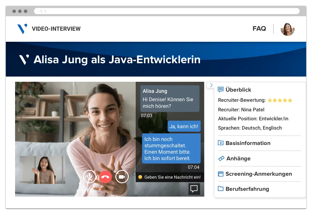Expand the Anhänge section
This screenshot has height=214, width=312.
pos(238,159)
